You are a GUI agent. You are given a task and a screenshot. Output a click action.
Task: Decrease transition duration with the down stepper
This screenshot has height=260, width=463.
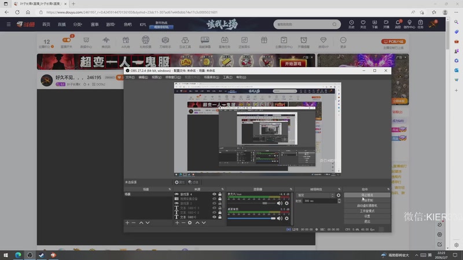point(339,202)
